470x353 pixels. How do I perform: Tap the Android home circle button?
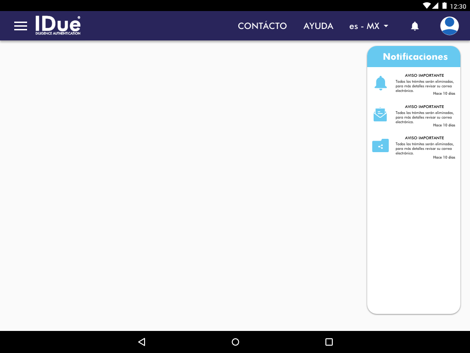click(x=235, y=342)
